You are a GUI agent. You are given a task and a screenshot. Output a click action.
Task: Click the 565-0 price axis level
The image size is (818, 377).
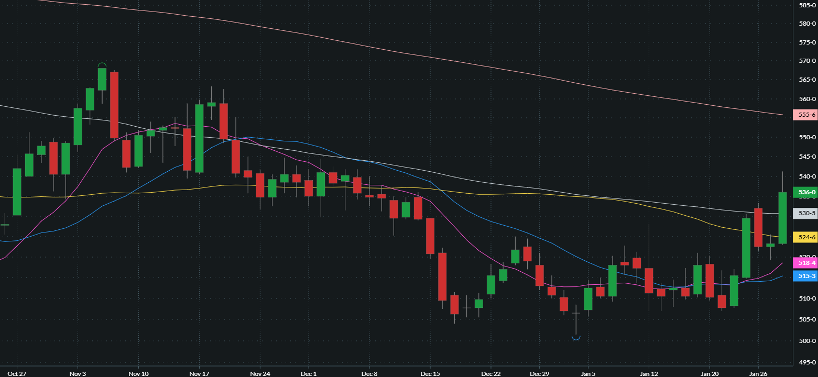pyautogui.click(x=805, y=80)
